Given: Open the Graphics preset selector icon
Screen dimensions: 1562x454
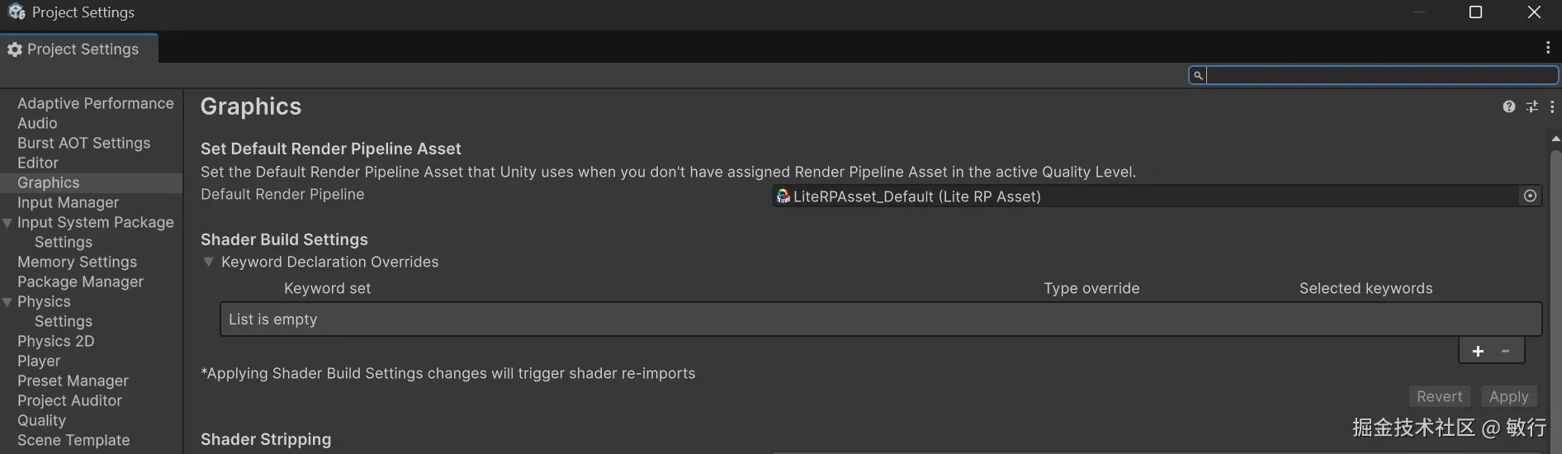Looking at the screenshot, I should (x=1531, y=106).
